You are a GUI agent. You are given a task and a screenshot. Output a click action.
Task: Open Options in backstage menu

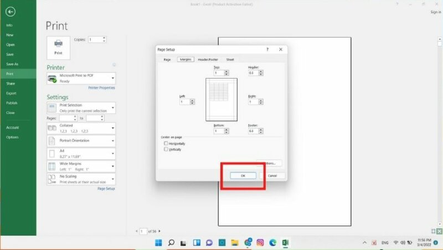click(x=12, y=137)
